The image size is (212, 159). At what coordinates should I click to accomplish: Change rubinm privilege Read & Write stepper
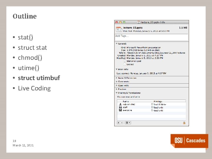tap(152, 104)
